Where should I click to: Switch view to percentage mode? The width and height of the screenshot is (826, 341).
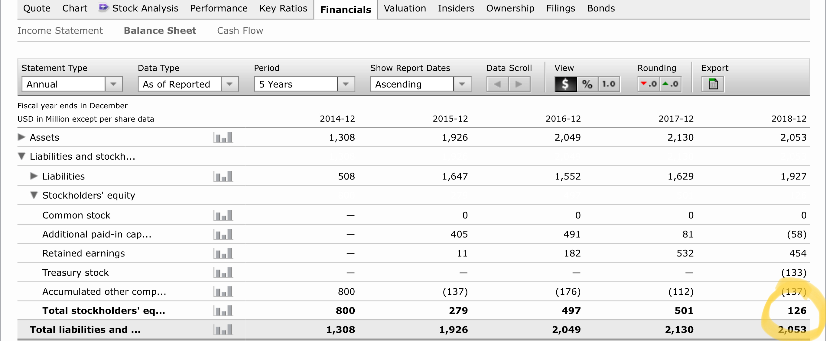click(587, 84)
